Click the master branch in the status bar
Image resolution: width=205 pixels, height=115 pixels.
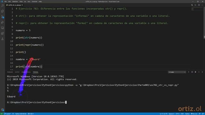(8, 114)
